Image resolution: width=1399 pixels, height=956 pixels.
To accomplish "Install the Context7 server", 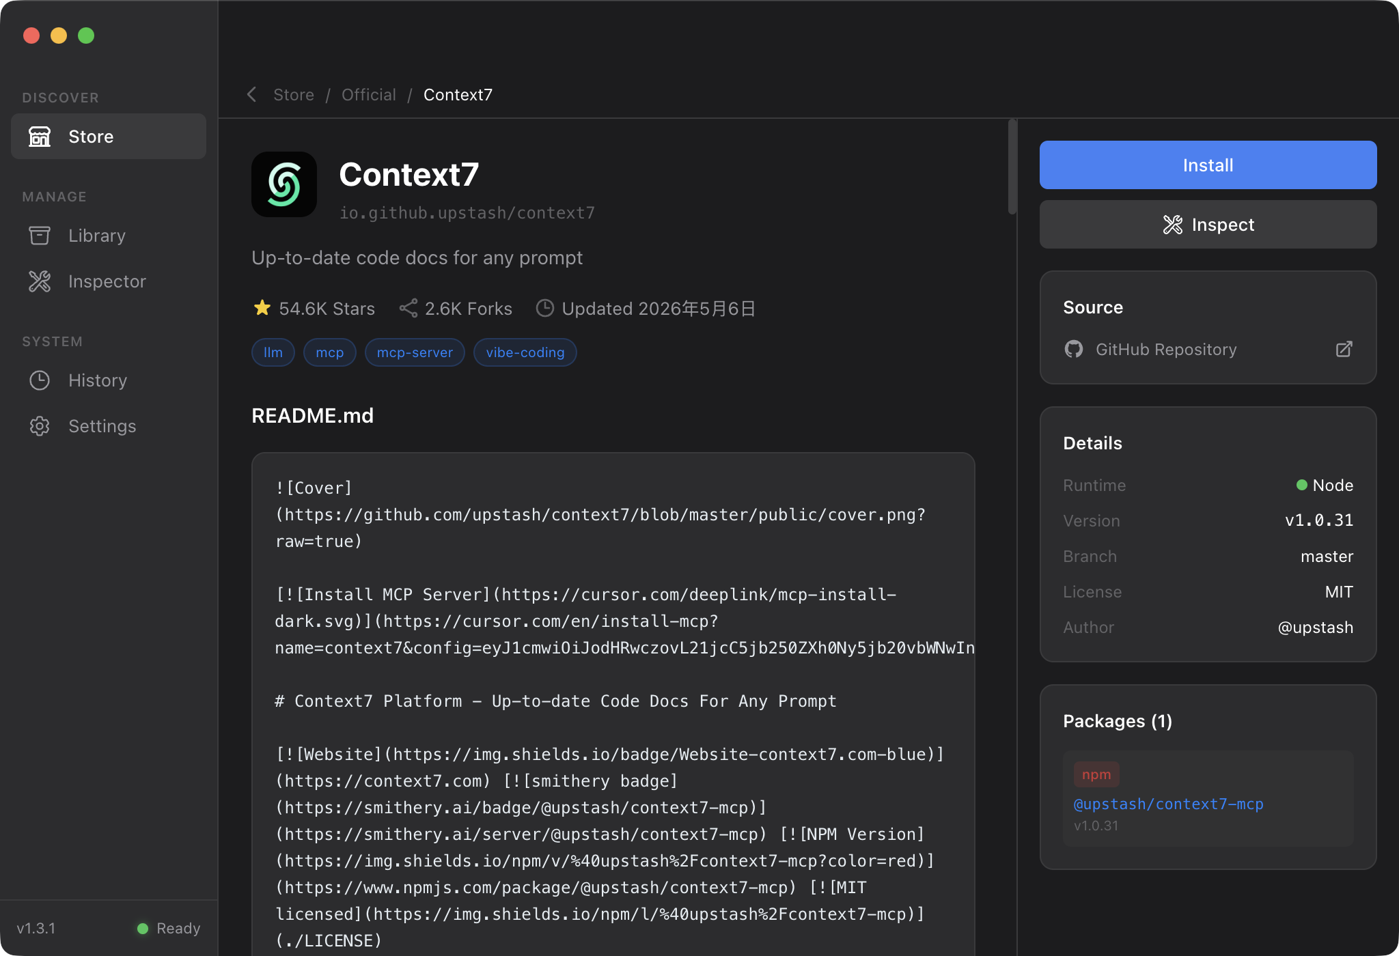I will click(x=1208, y=165).
